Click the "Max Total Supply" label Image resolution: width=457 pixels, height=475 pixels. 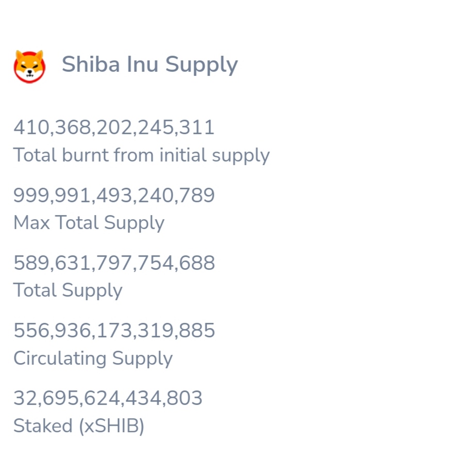coord(89,223)
